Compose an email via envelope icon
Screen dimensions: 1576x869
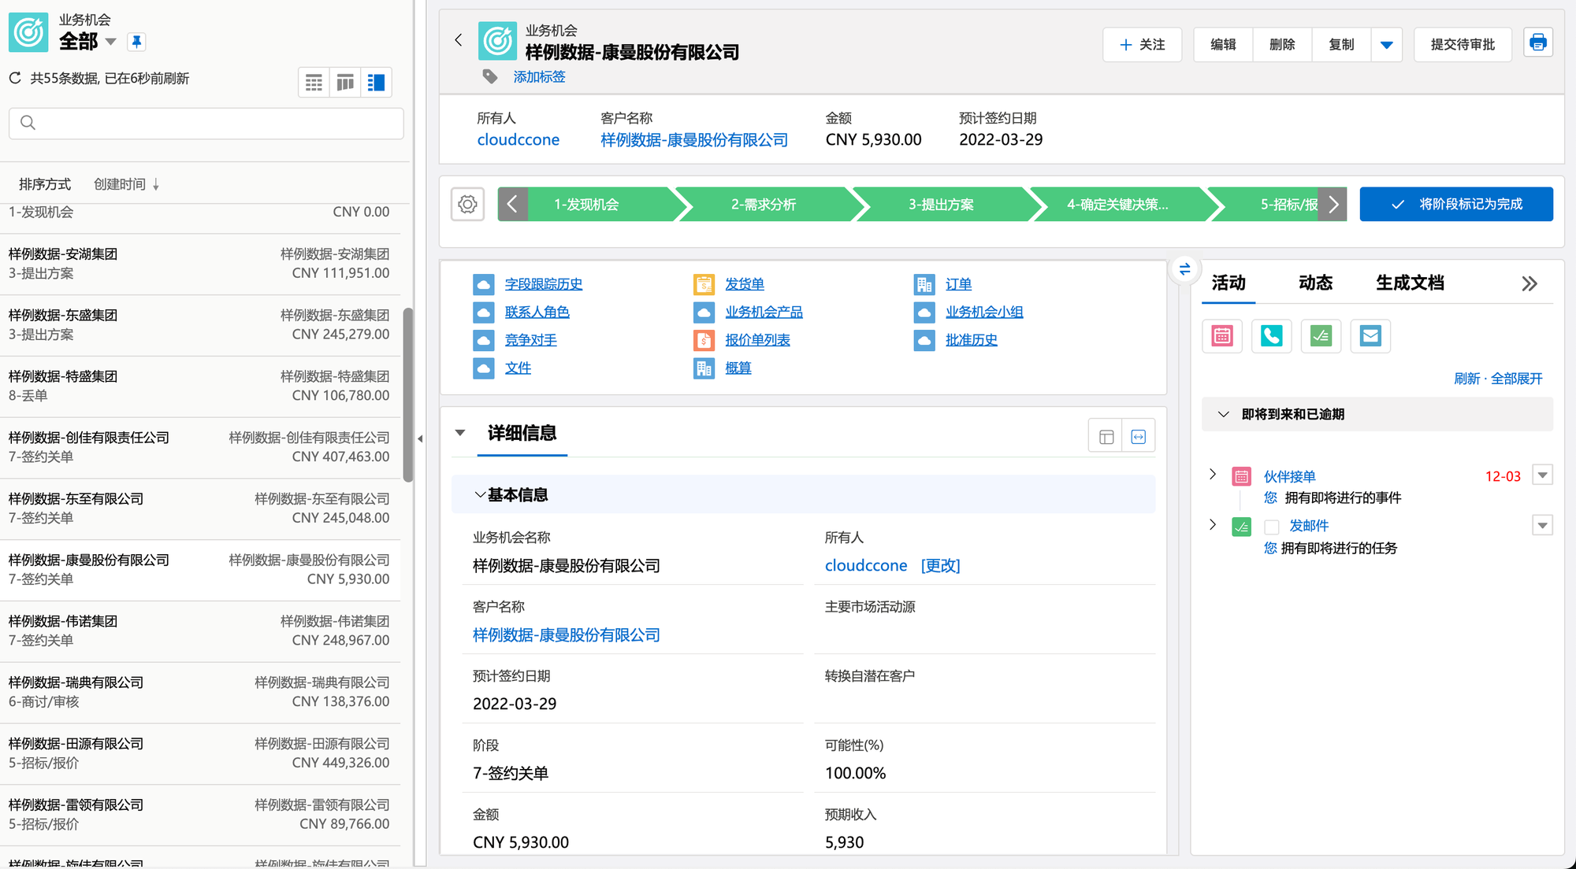point(1370,336)
